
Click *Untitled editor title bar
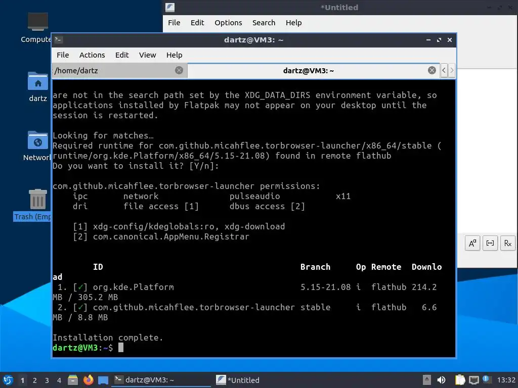(x=339, y=7)
